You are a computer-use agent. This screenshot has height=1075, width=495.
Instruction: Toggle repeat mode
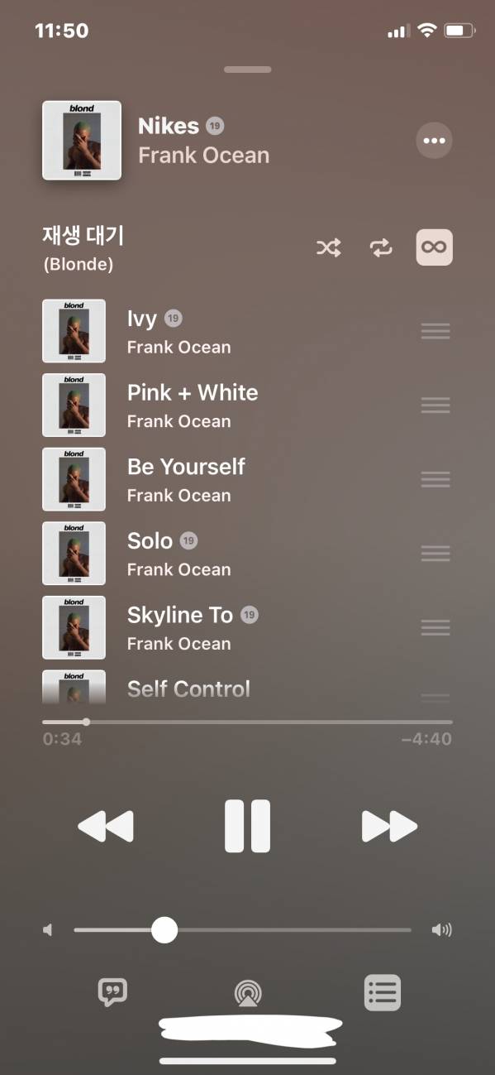click(381, 247)
